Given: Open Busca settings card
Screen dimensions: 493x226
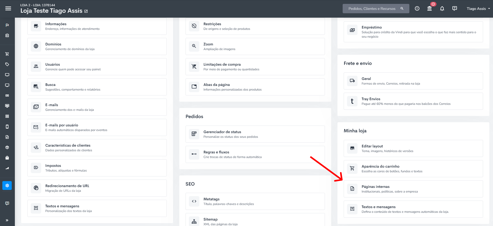Looking at the screenshot, I should pyautogui.click(x=97, y=87).
